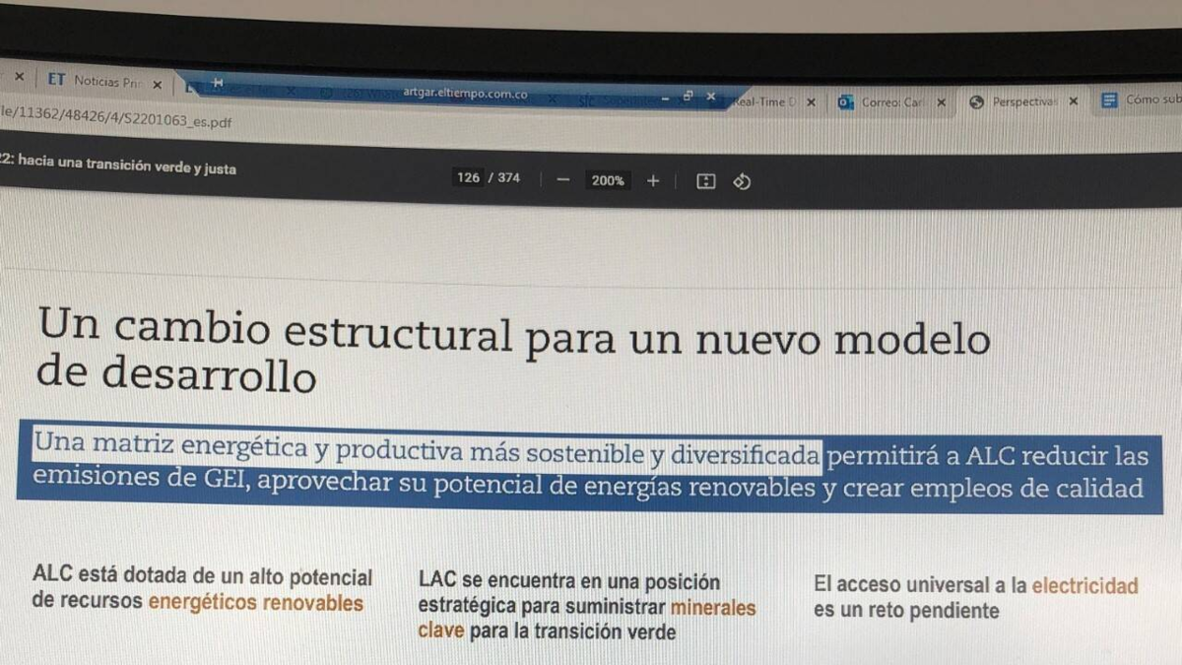Switch to the Perspectivas tab
This screenshot has width=1182, height=665.
pos(1015,101)
